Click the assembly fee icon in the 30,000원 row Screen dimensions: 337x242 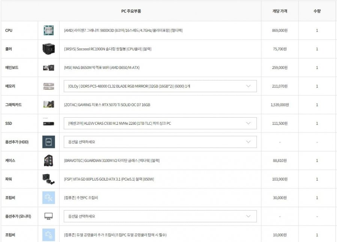pos(49,197)
